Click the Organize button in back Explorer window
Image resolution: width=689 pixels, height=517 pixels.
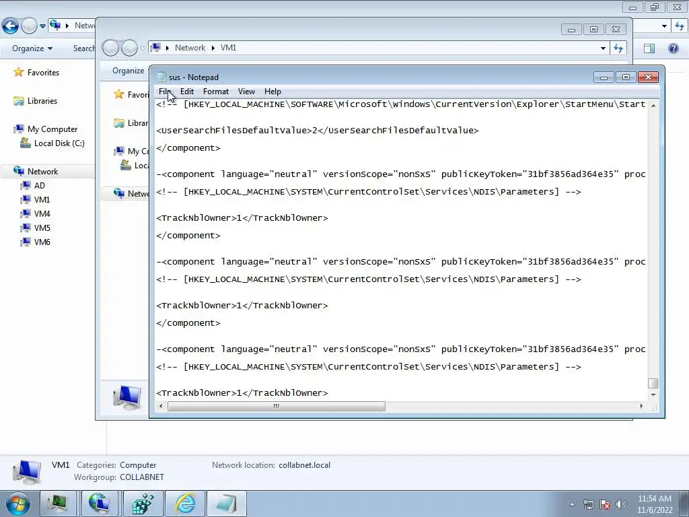(32, 48)
